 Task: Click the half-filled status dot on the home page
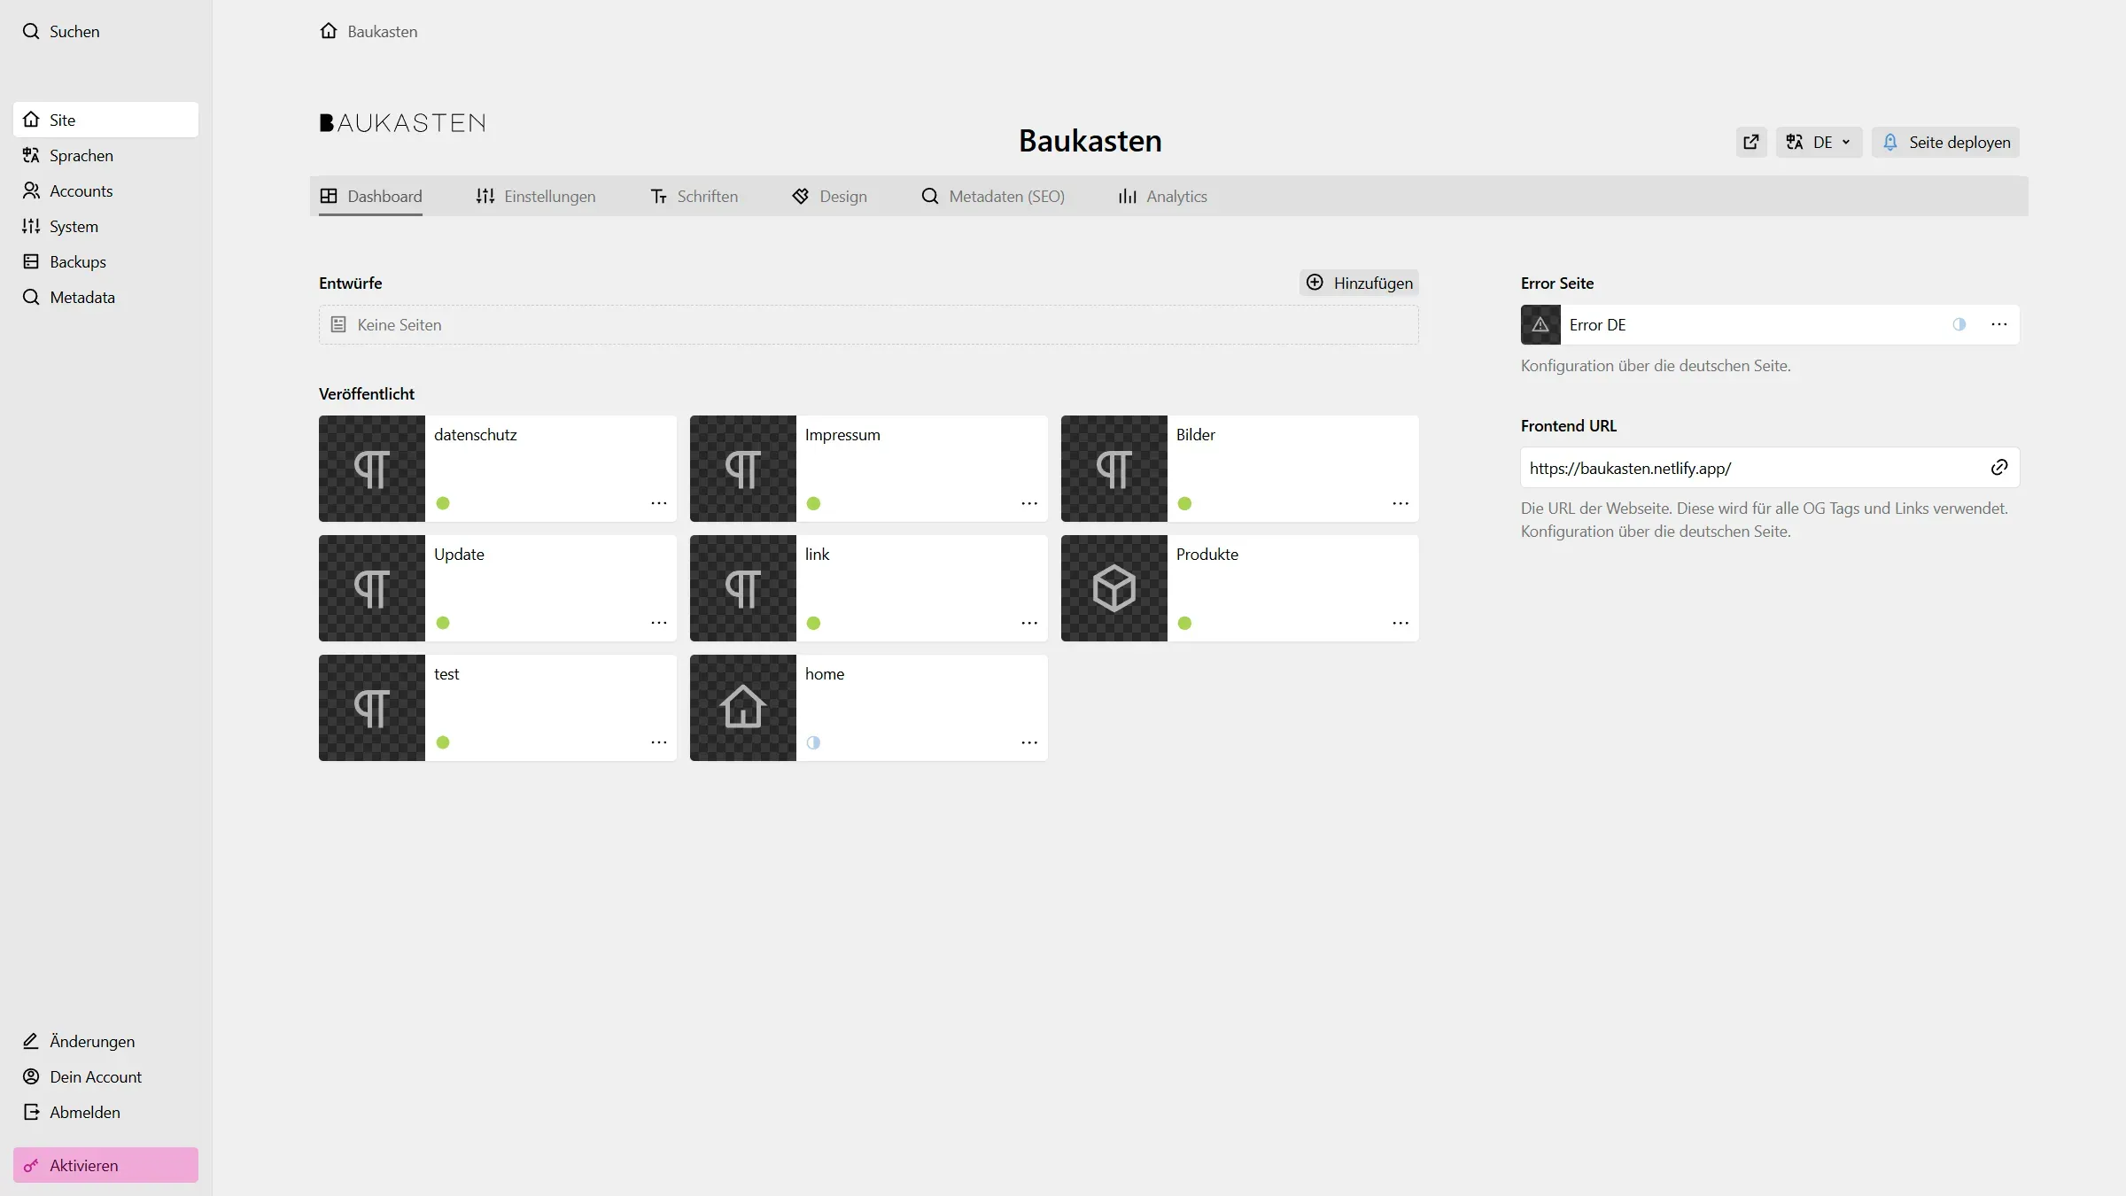(x=813, y=742)
